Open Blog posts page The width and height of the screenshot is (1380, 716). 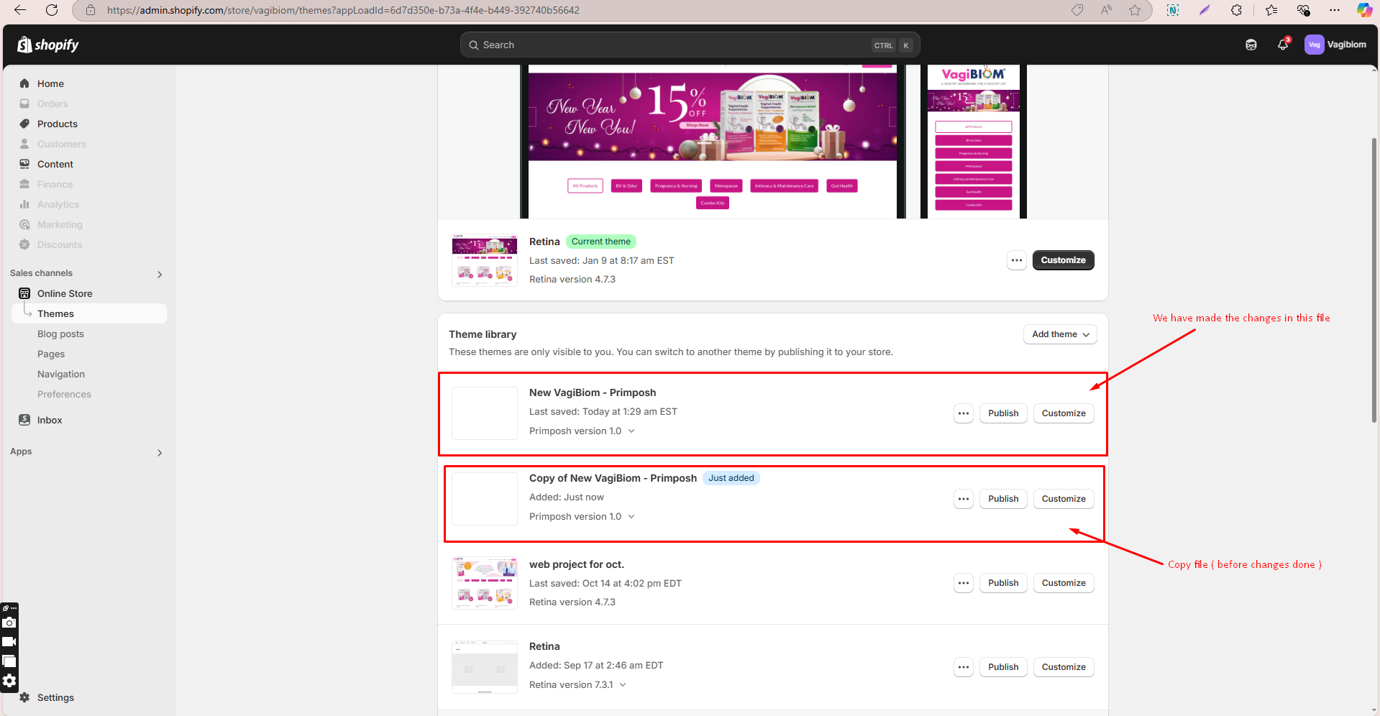[x=60, y=334]
